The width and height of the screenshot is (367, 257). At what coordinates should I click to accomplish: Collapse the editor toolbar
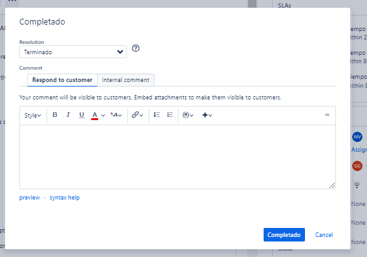(x=327, y=115)
